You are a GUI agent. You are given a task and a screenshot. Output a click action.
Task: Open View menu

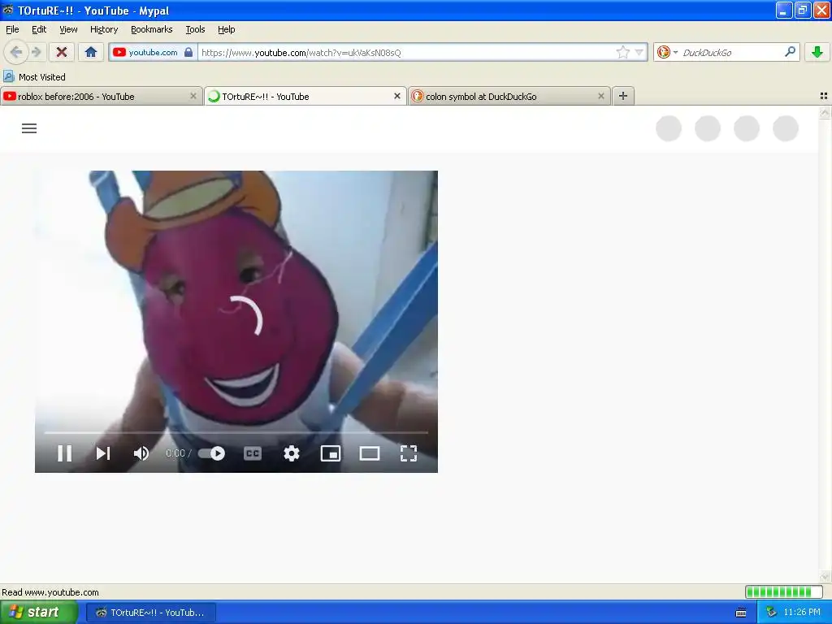68,29
